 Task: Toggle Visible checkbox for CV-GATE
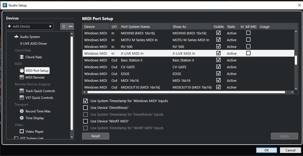pos(218,67)
